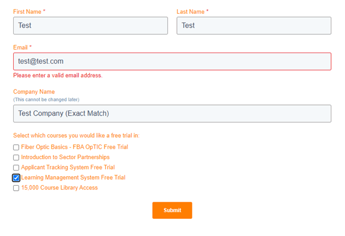Click the 'Email' field label

[x=20, y=48]
